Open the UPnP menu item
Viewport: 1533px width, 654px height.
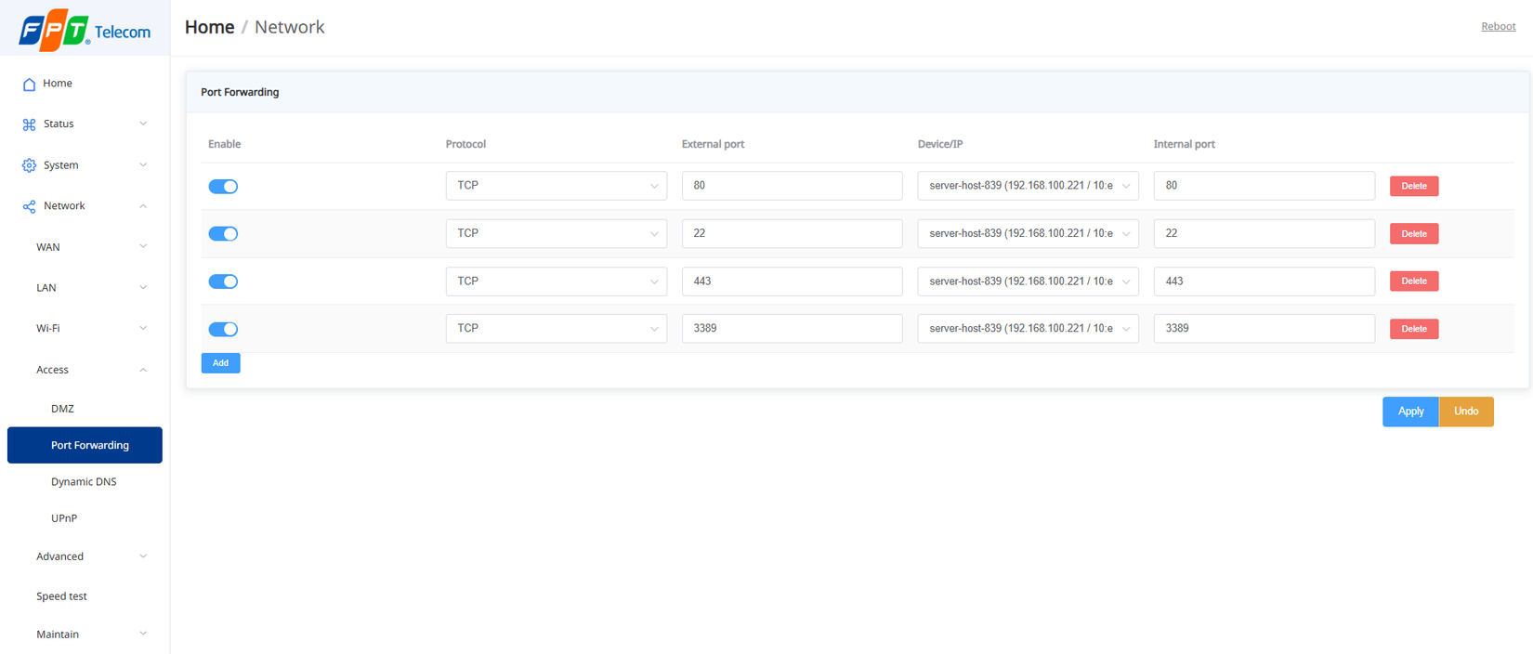[64, 518]
